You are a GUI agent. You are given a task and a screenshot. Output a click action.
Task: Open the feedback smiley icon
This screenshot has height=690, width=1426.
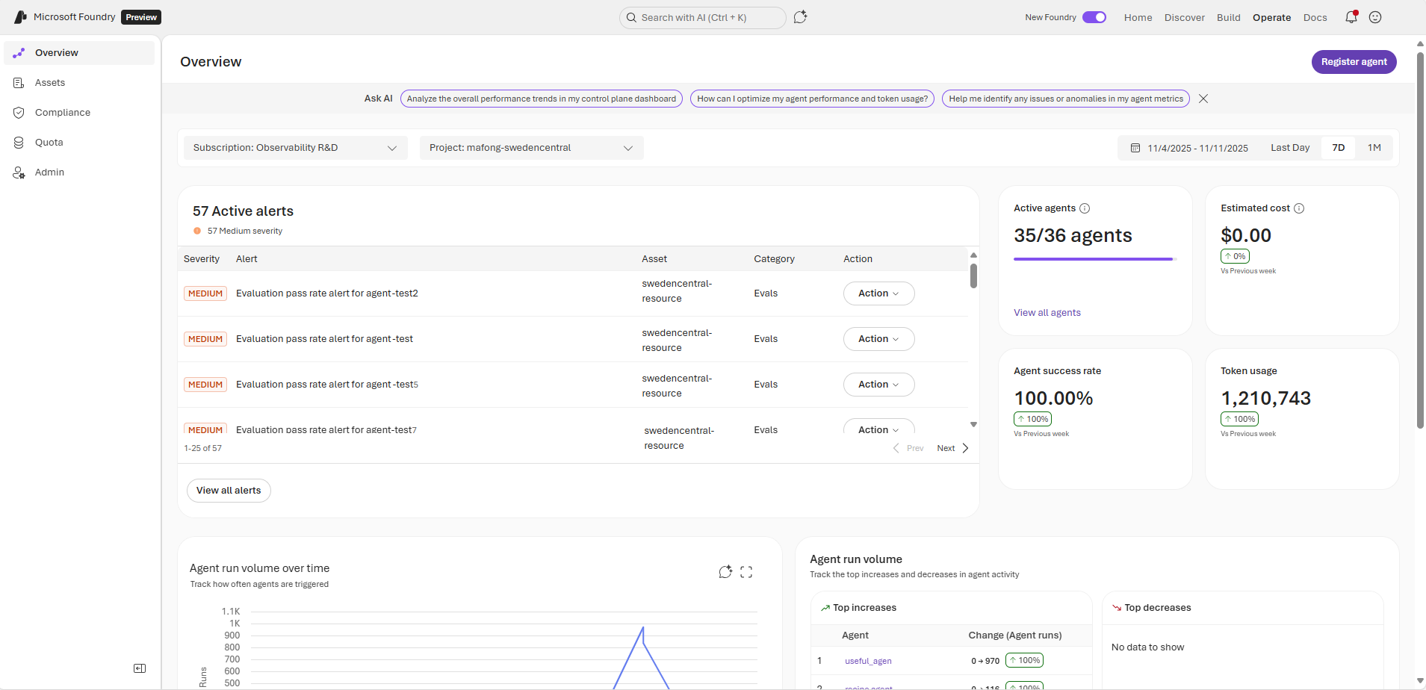[x=1375, y=17]
